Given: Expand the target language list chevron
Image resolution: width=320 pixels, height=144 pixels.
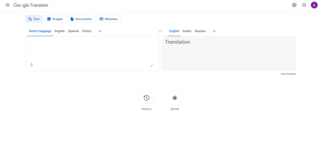Looking at the screenshot, I should pyautogui.click(x=214, y=31).
